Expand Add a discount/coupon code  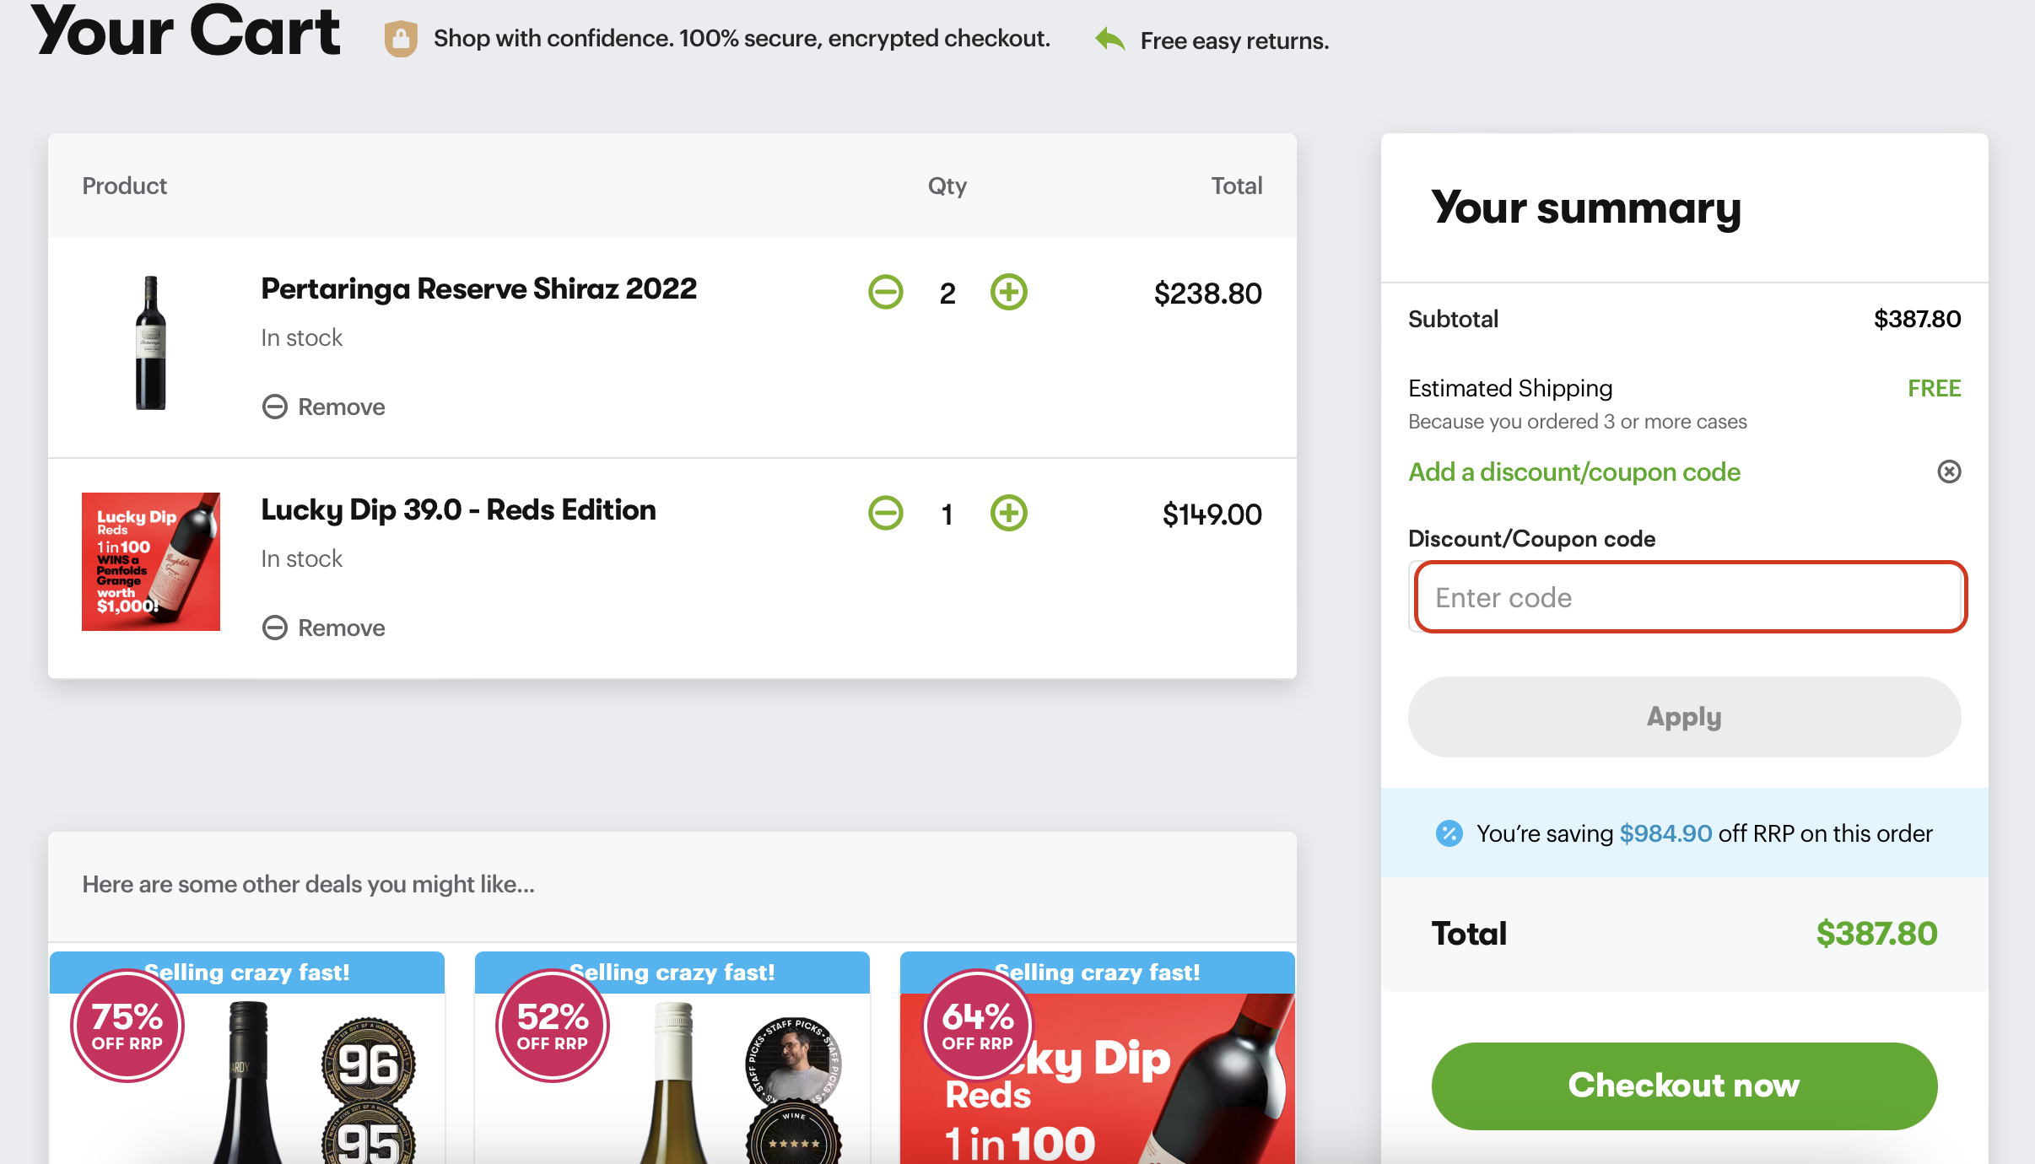[1573, 472]
